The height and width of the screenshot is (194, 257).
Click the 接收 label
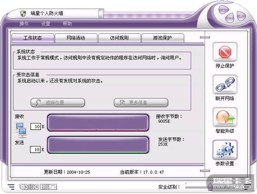(x=19, y=117)
